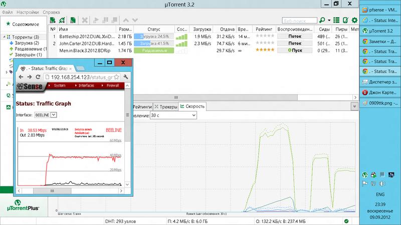Open pfSense System menu

[59, 85]
